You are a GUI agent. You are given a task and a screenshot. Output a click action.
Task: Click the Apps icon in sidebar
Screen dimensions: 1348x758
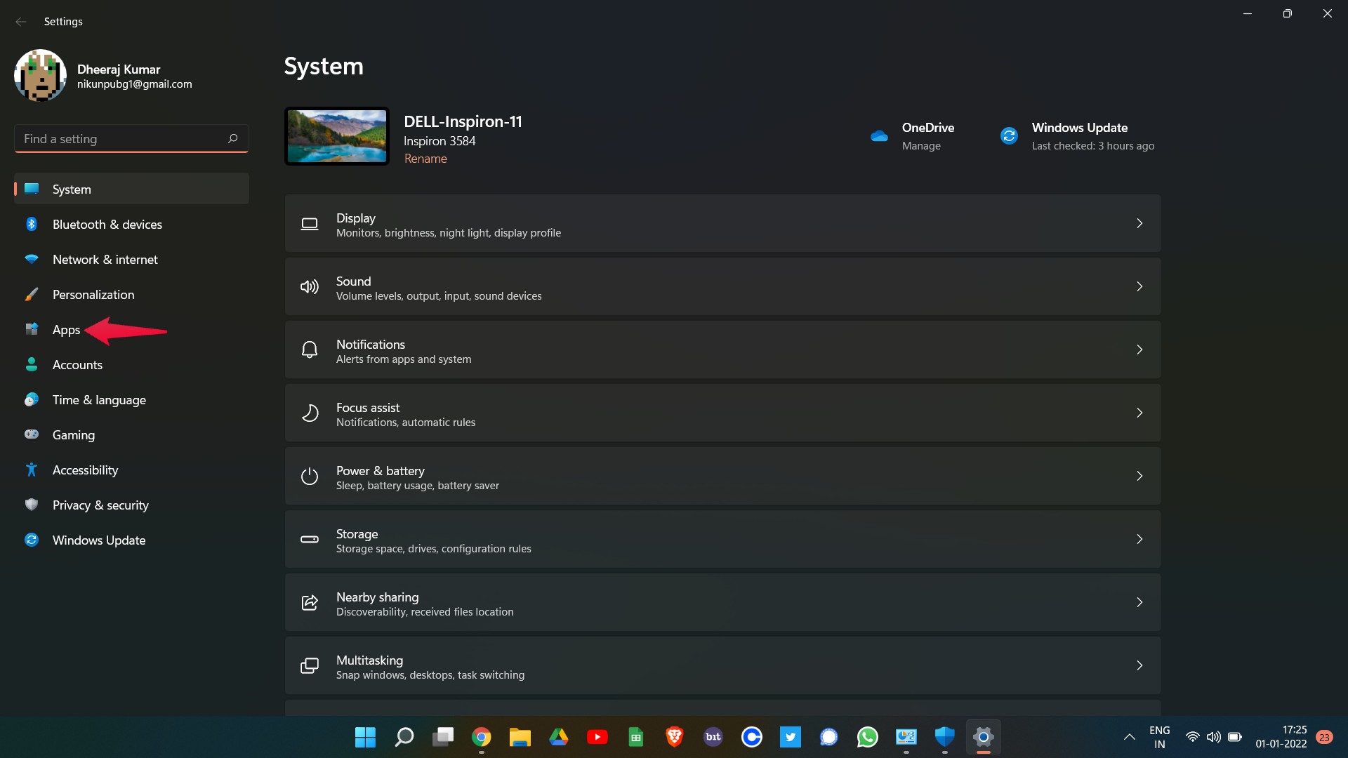(x=32, y=330)
